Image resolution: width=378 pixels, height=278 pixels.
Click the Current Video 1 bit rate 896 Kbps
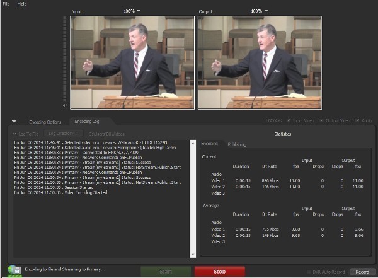[270, 180]
